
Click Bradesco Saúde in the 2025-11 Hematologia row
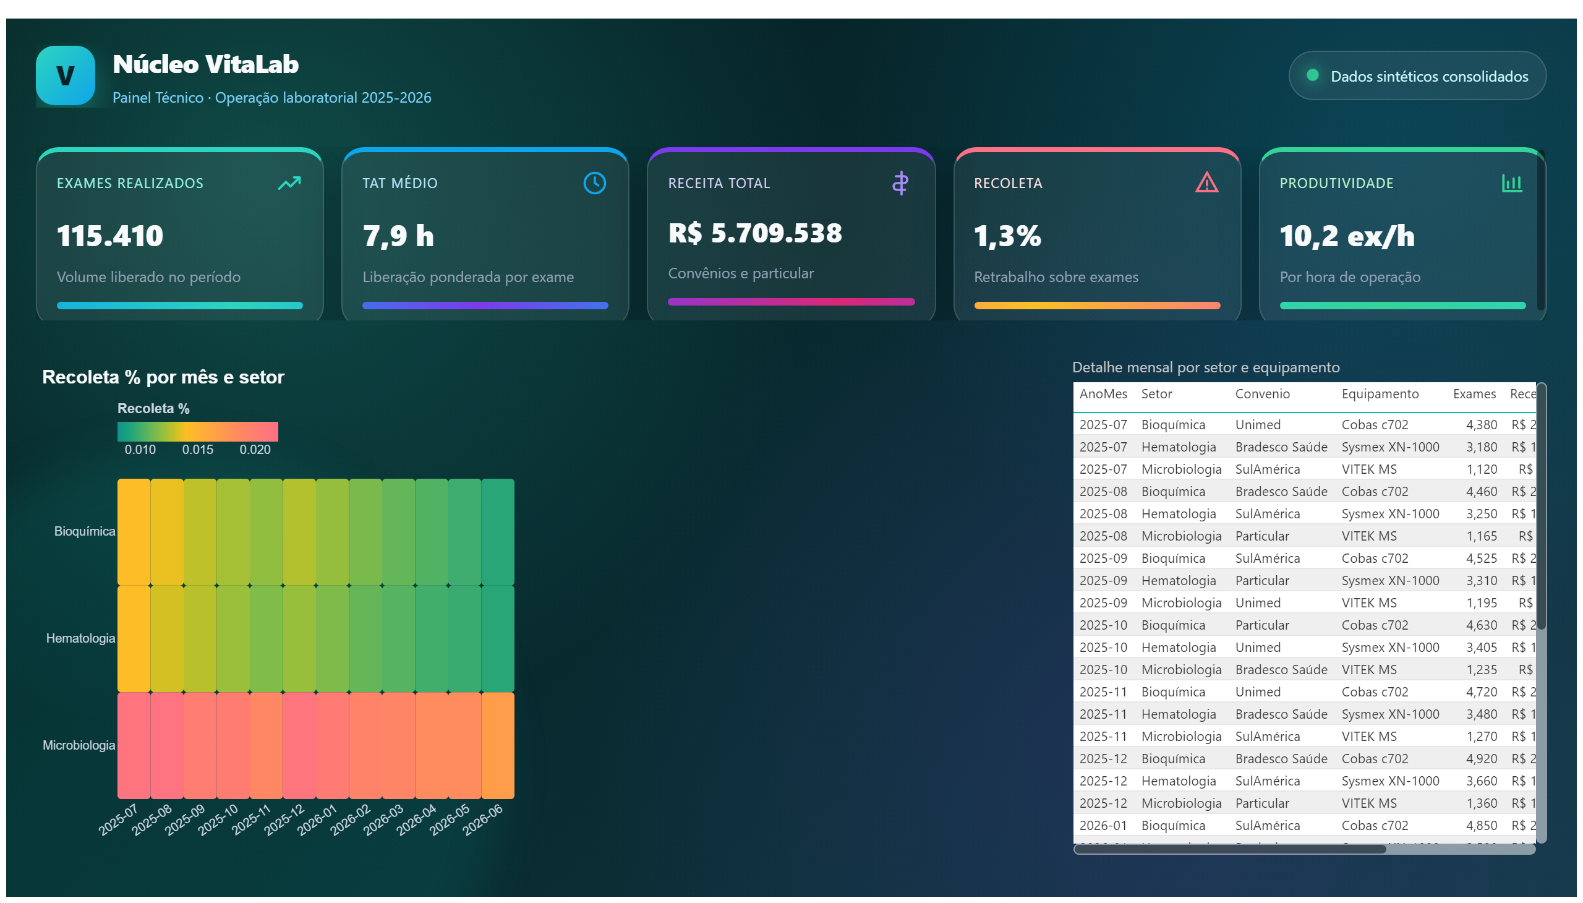[x=1281, y=715]
